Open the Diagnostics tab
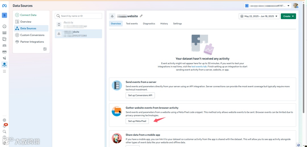The image size is (307, 147). 149,24
